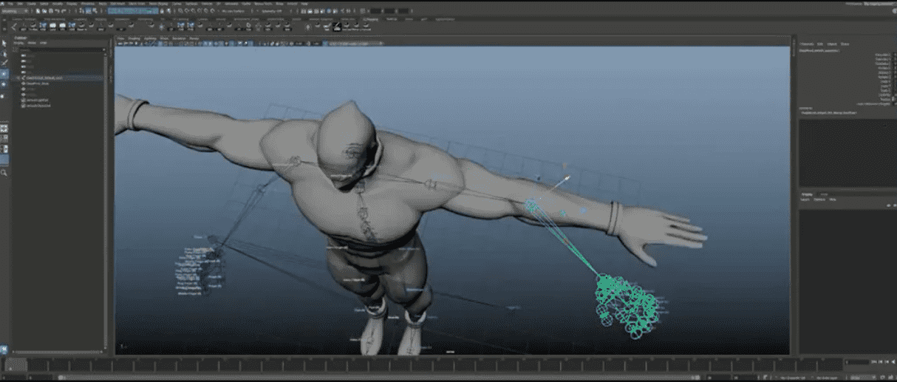Click the Outliner search field
The height and width of the screenshot is (382, 897).
click(63, 49)
